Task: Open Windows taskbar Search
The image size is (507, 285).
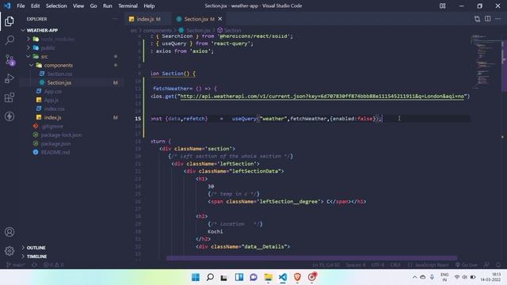Action: pos(210,277)
